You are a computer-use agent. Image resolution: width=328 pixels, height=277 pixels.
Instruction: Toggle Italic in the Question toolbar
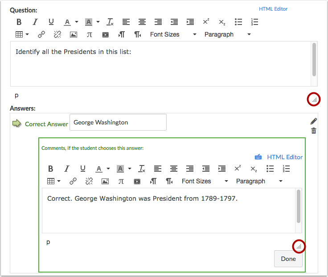[x=35, y=22]
